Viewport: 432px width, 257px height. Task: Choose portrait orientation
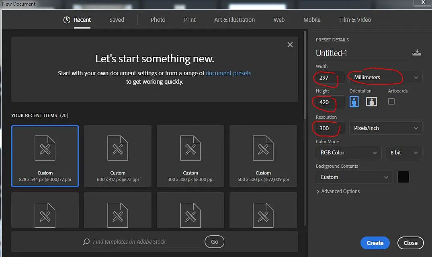354,102
